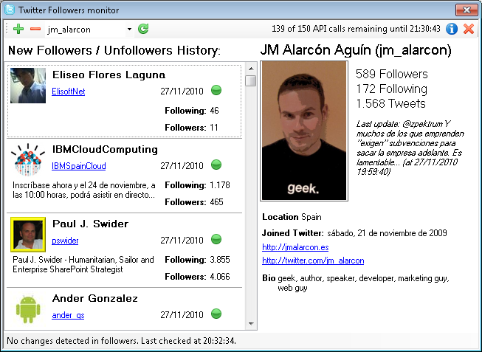
Task: Click the 27/11/2010 date in ander_gs entry
Action: (182, 315)
